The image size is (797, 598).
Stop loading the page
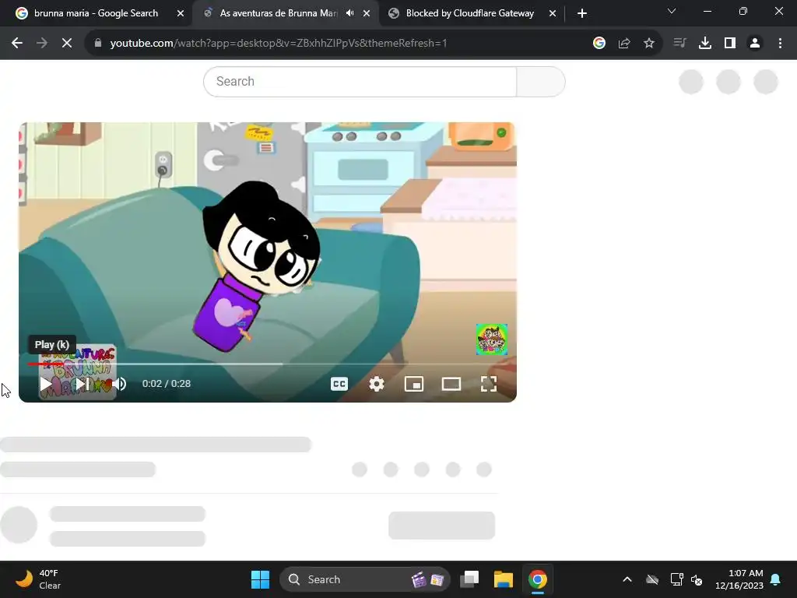coord(67,44)
